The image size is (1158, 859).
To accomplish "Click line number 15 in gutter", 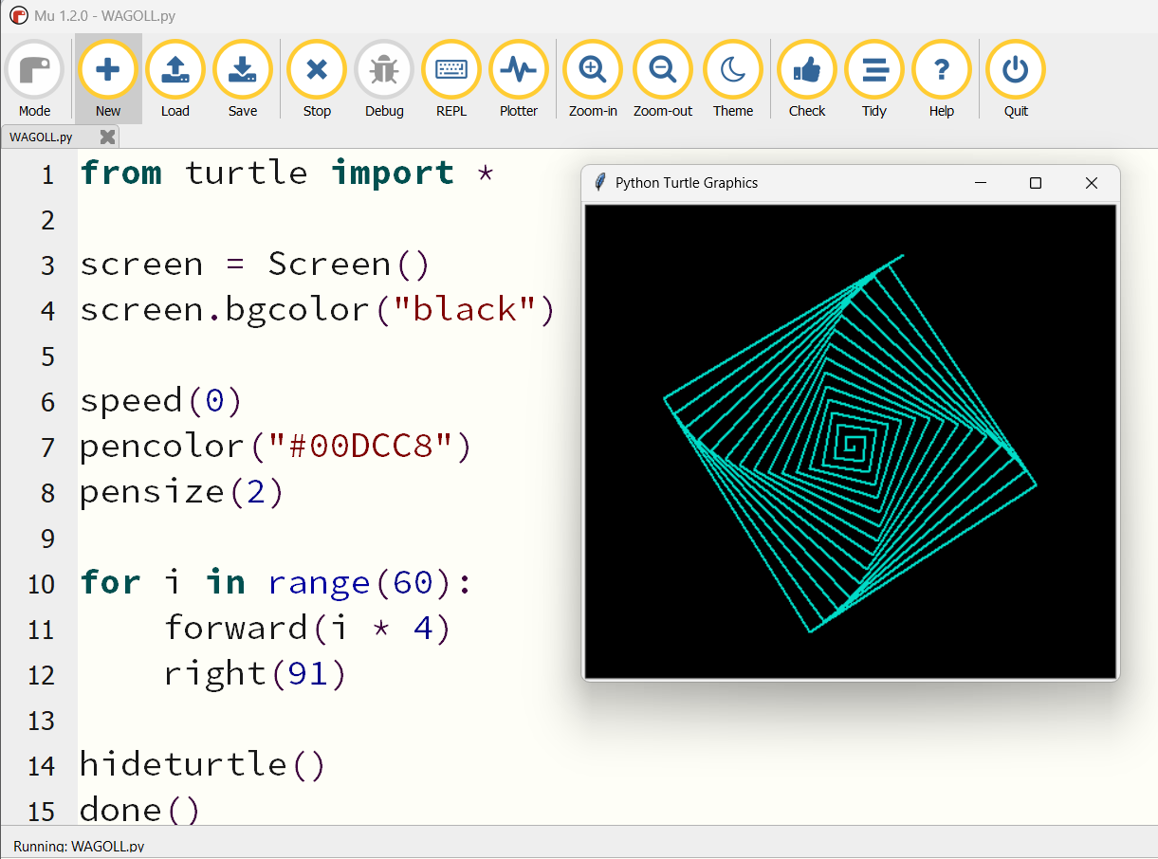I will tap(41, 812).
